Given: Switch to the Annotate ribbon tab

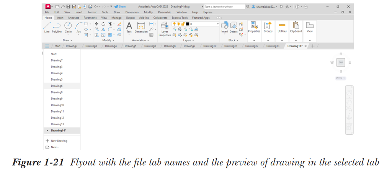Looking at the screenshot, I should tap(73, 18).
